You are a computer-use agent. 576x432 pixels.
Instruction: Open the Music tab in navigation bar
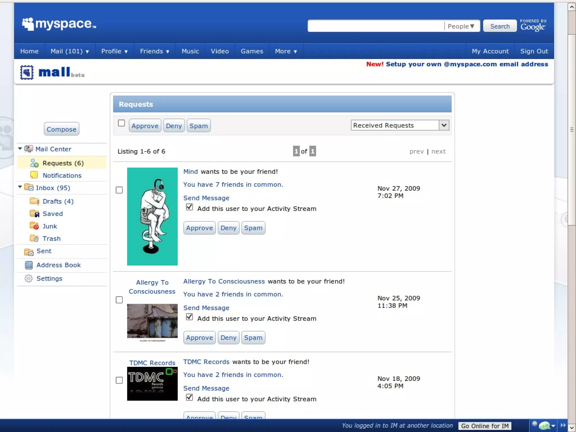pos(190,51)
